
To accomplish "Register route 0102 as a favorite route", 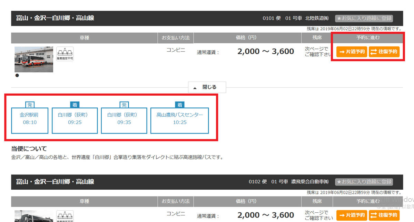I will [x=364, y=182].
